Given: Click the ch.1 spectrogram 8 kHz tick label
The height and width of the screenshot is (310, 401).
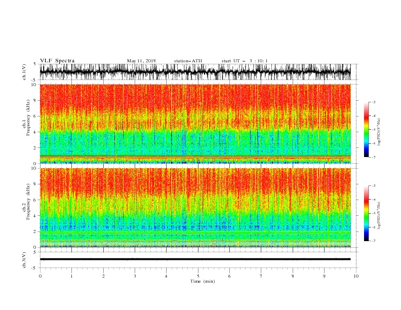Looking at the screenshot, I should (35, 100).
